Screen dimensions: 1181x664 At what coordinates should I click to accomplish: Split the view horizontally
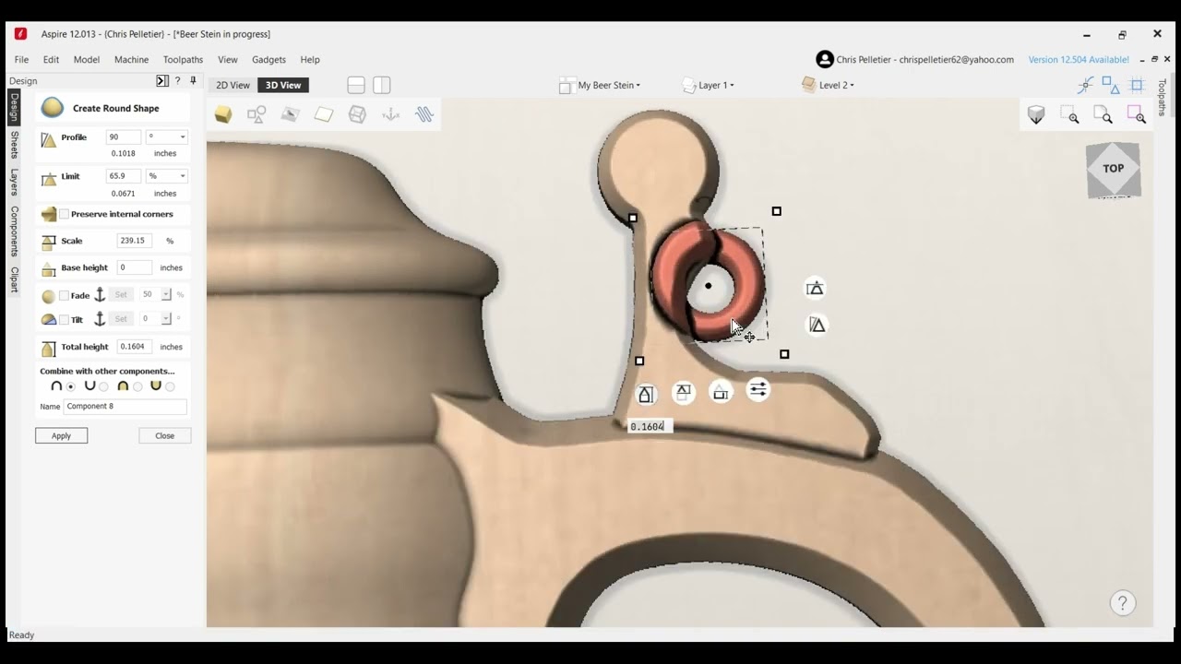click(x=356, y=85)
